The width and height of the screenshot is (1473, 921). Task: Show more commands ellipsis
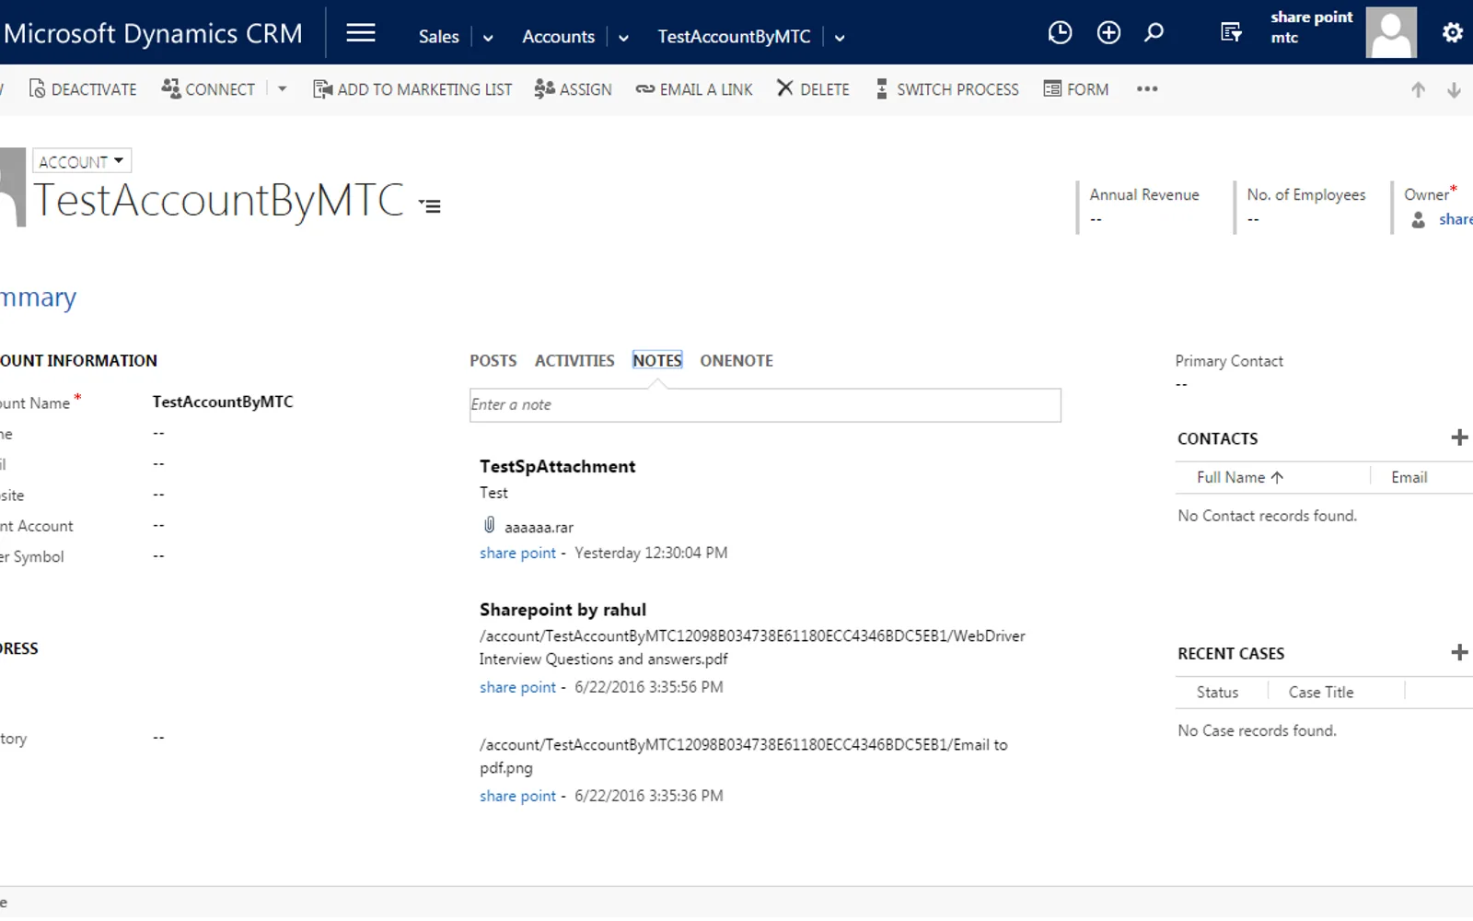point(1147,89)
